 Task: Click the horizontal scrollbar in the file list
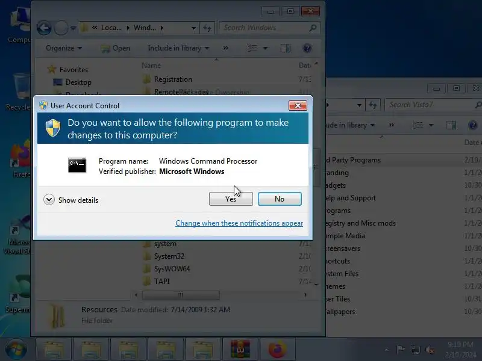coord(181,295)
